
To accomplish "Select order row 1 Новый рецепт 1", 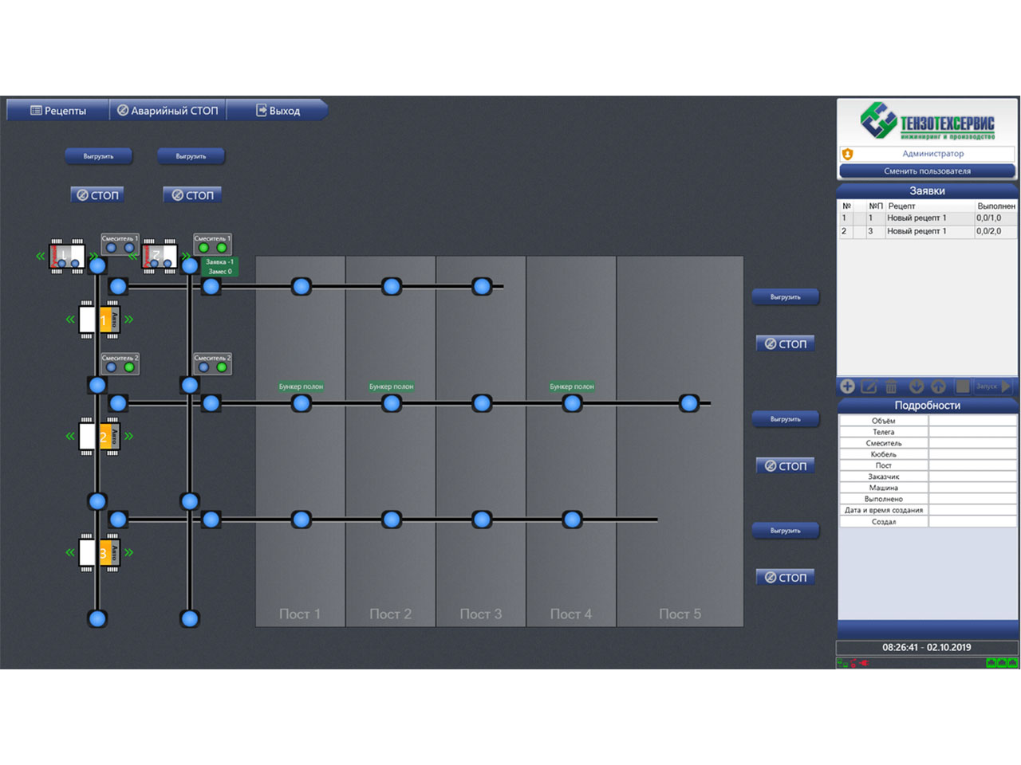I will [928, 218].
